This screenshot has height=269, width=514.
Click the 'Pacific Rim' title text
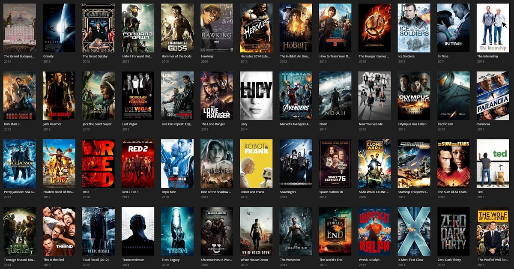pyautogui.click(x=446, y=124)
